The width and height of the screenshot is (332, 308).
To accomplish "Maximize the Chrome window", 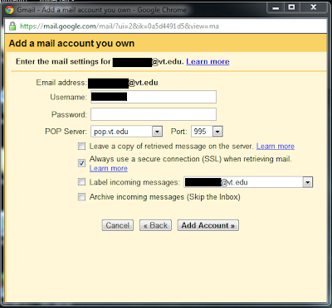I will point(291,7).
